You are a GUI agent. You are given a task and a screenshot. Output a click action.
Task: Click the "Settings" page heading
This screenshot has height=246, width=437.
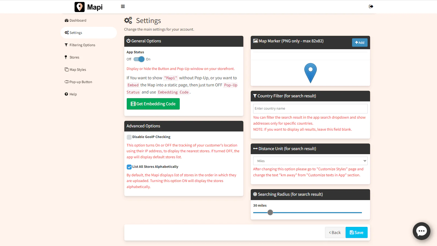[x=148, y=21]
